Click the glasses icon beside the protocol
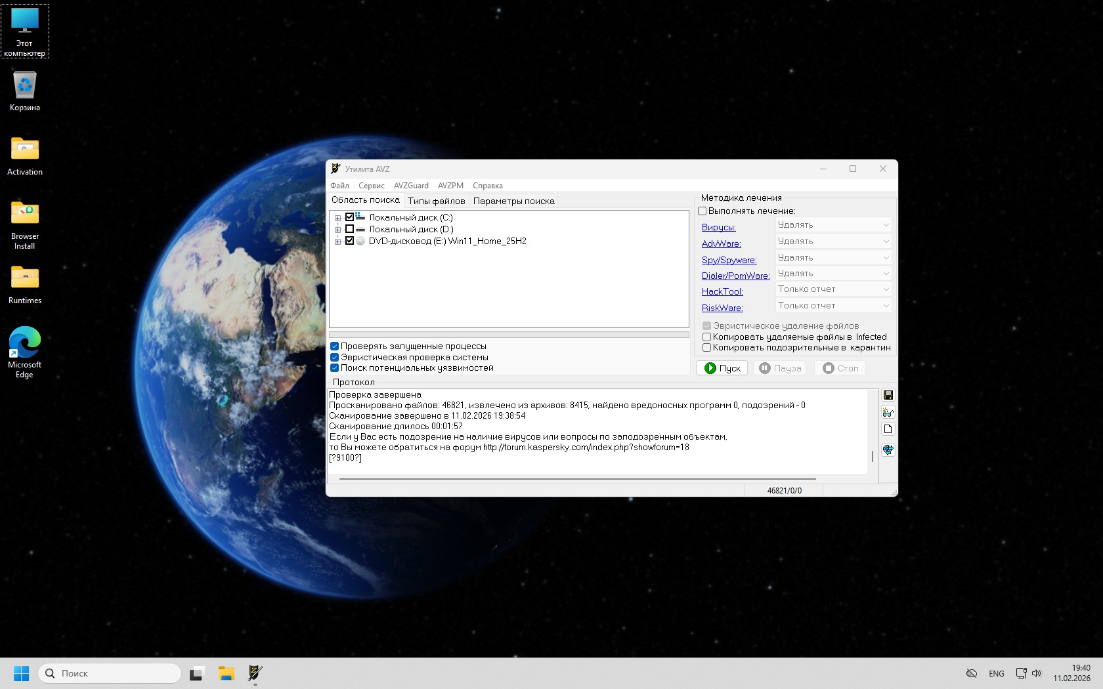Image resolution: width=1103 pixels, height=689 pixels. [888, 412]
